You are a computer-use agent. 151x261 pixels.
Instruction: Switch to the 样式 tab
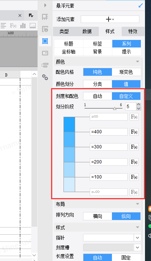[110, 31]
